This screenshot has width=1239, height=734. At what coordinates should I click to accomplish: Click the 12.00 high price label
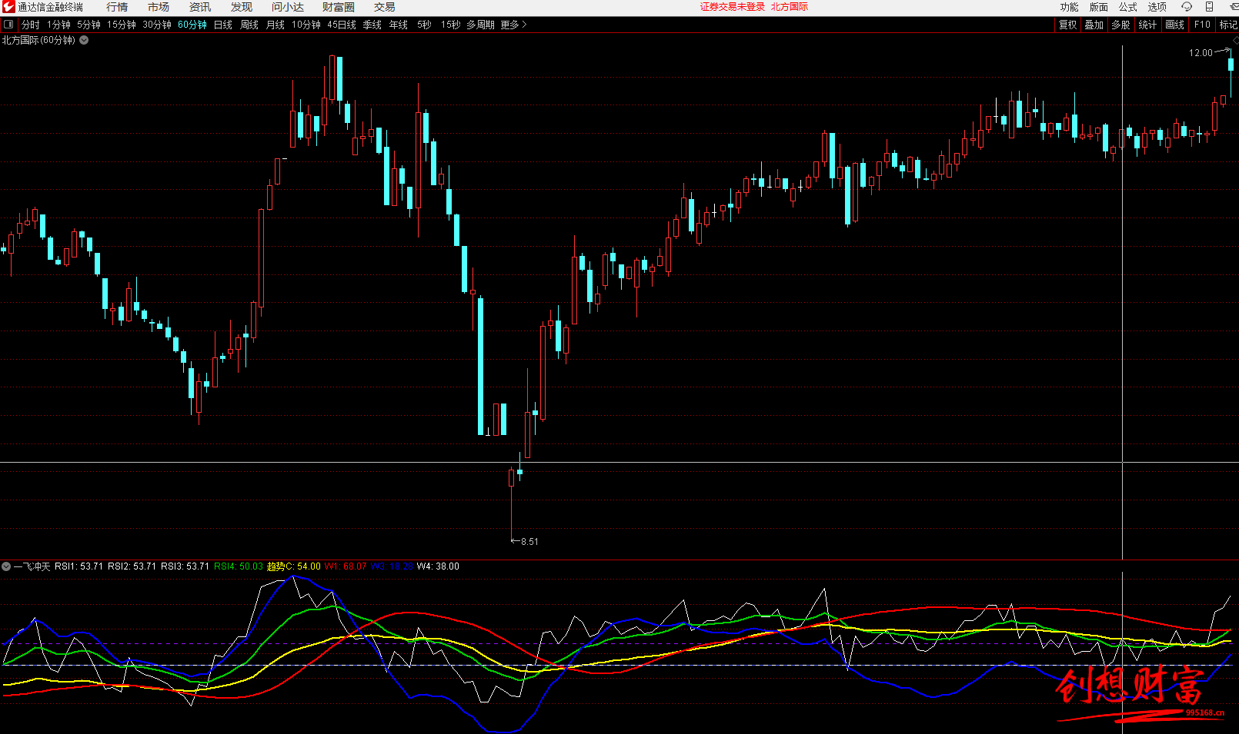click(1201, 53)
